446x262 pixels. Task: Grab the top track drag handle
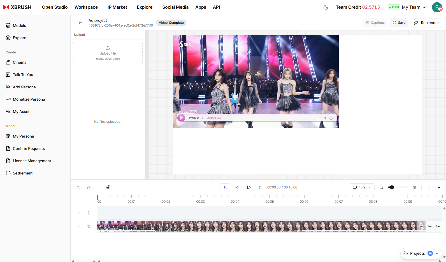pos(79,213)
